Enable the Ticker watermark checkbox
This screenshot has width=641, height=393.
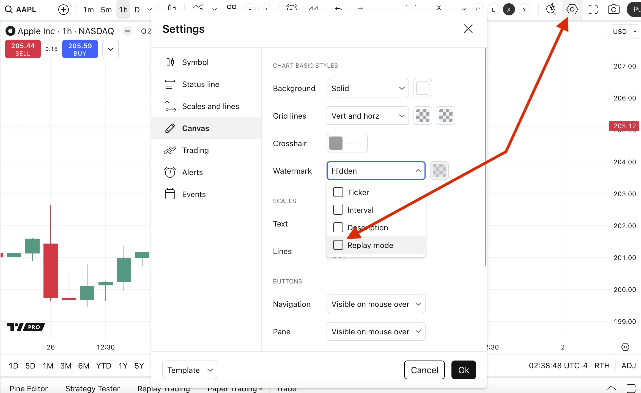338,192
